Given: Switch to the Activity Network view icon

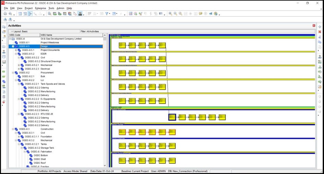Looking at the screenshot, I should (30, 14).
